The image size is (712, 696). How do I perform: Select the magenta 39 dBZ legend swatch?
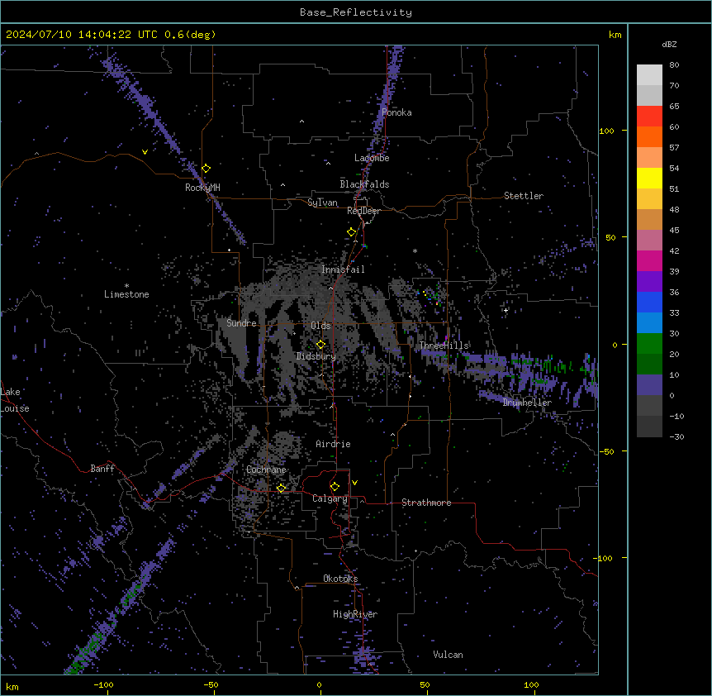pyautogui.click(x=649, y=260)
